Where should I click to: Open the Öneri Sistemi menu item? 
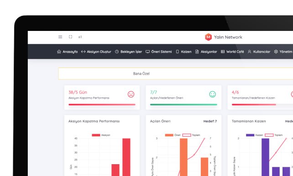coord(159,51)
